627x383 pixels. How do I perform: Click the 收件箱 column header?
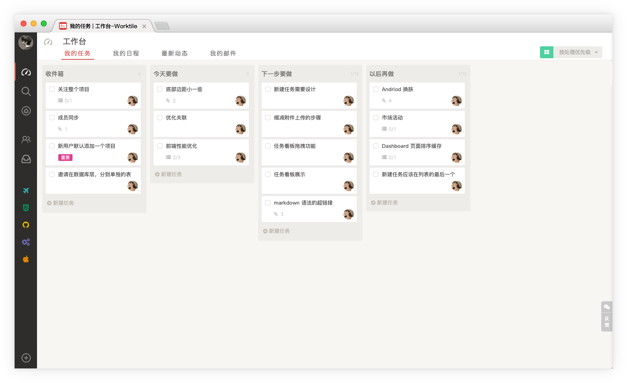(55, 74)
